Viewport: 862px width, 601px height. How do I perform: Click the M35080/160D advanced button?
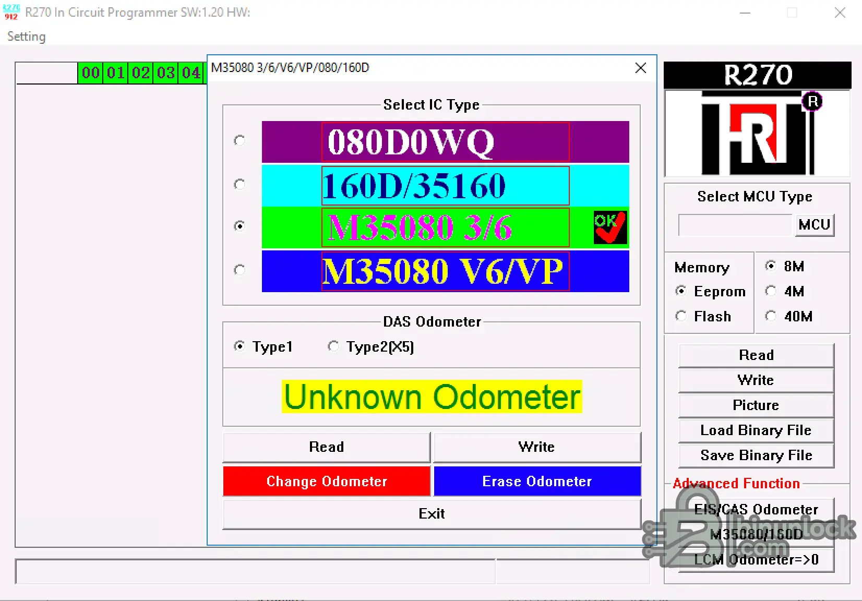pos(756,535)
